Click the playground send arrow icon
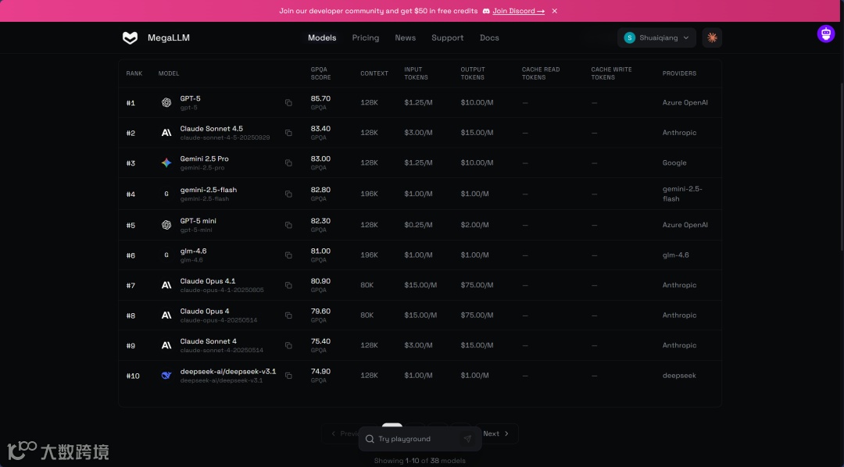The height and width of the screenshot is (467, 844). coord(467,439)
